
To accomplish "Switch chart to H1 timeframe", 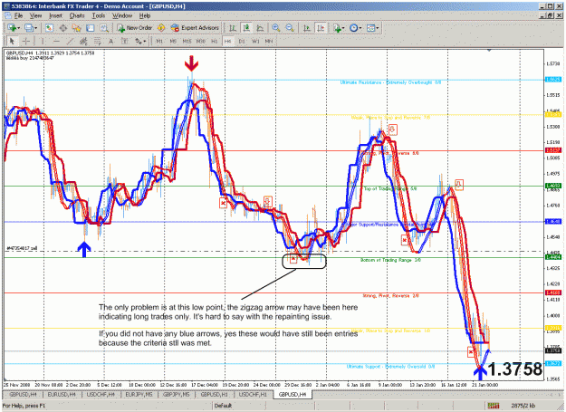I will pos(215,41).
